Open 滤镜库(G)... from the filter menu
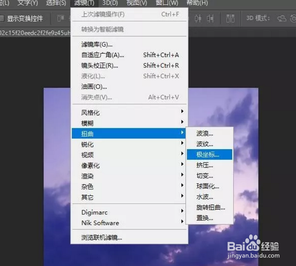 pos(129,44)
